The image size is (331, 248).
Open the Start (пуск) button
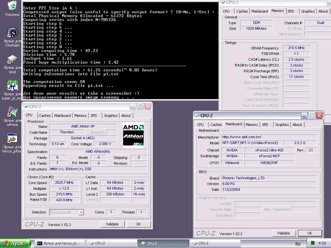pos(16,243)
